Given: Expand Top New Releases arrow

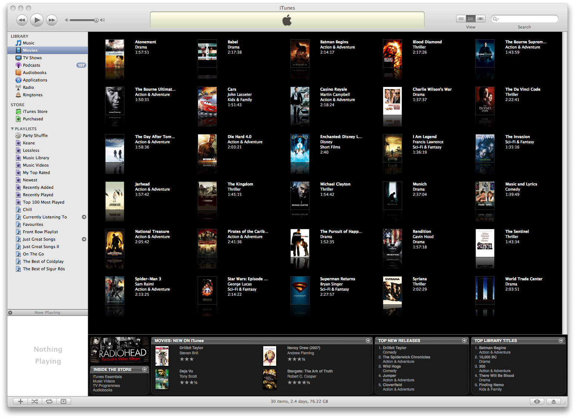Looking at the screenshot, I should coord(464,341).
